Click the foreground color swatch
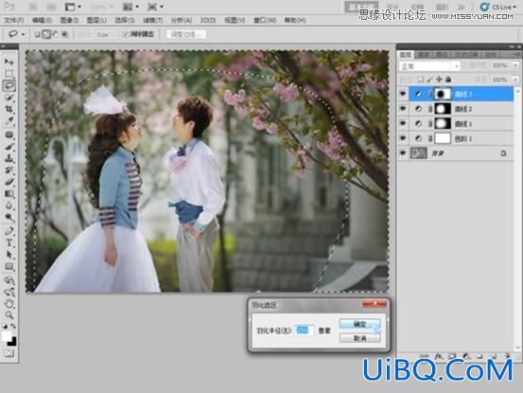This screenshot has height=393, width=523. (6, 336)
